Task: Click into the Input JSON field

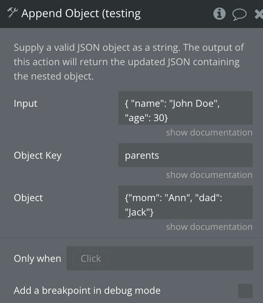Action: (x=185, y=108)
